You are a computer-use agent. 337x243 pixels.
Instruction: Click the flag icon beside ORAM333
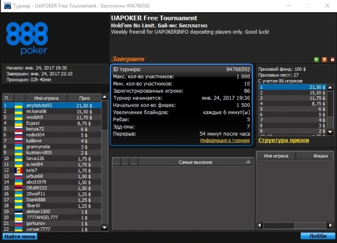click(19, 188)
